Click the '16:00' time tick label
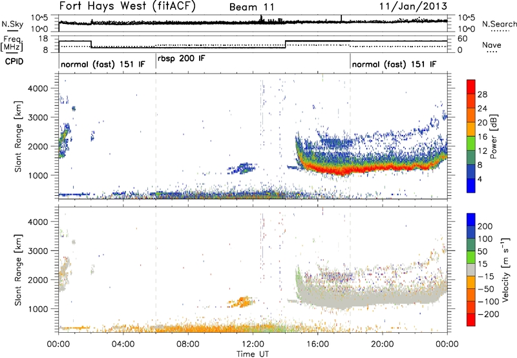The width and height of the screenshot is (517, 358). [317, 344]
